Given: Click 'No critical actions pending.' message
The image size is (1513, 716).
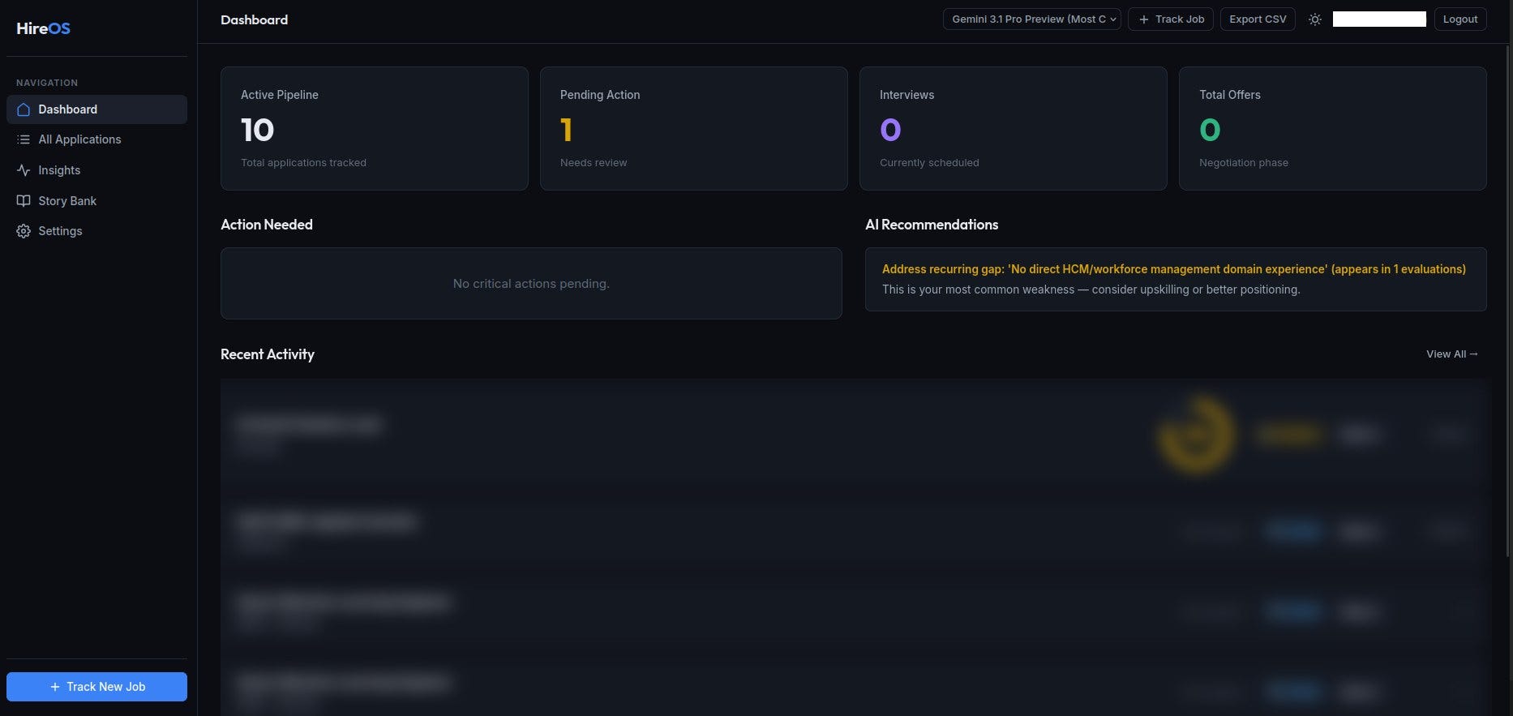Looking at the screenshot, I should [x=531, y=284].
